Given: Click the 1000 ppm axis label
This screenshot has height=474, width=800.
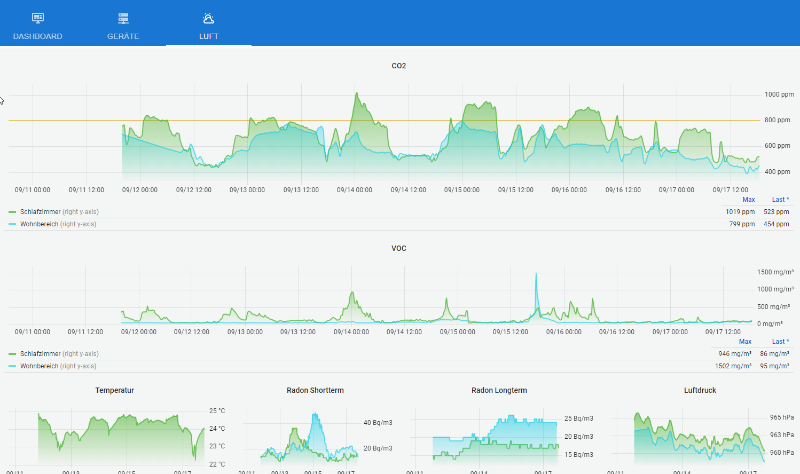Looking at the screenshot, I should click(x=779, y=94).
